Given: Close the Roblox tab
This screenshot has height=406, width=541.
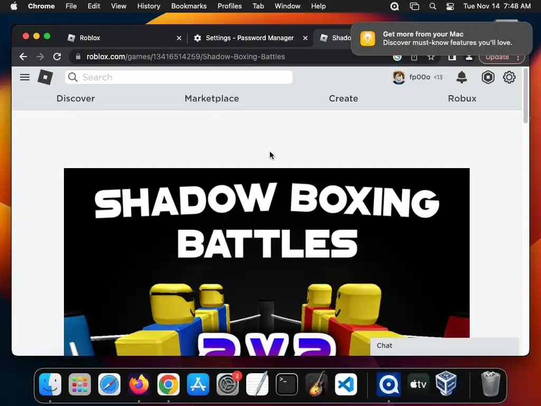Looking at the screenshot, I should click(x=179, y=38).
